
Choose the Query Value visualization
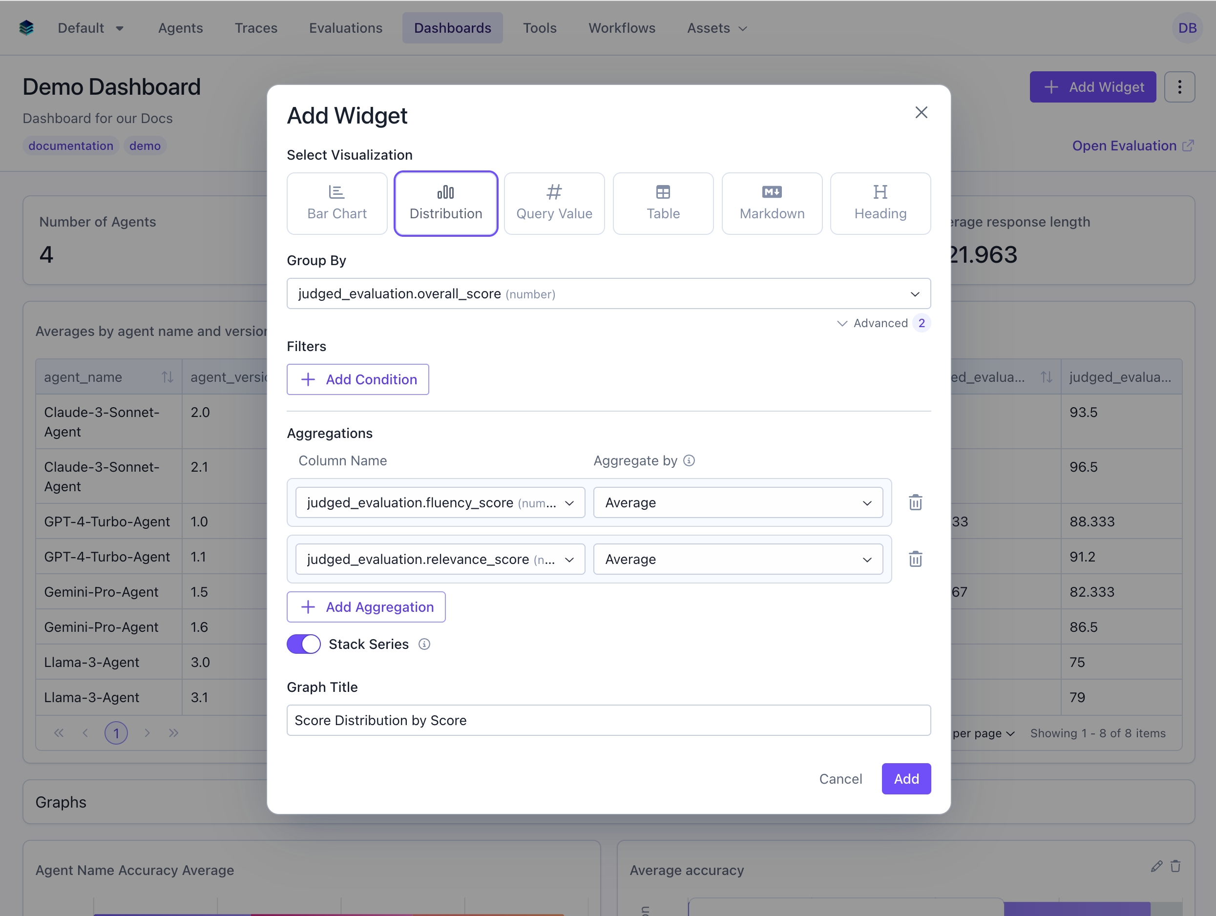coord(554,203)
